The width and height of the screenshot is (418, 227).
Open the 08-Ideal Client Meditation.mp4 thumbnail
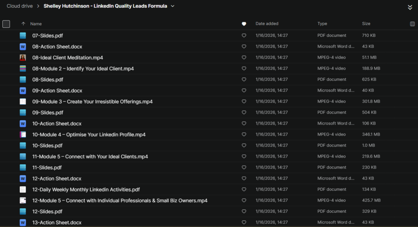point(23,58)
